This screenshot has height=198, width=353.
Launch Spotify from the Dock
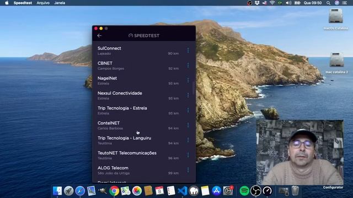coord(244,191)
